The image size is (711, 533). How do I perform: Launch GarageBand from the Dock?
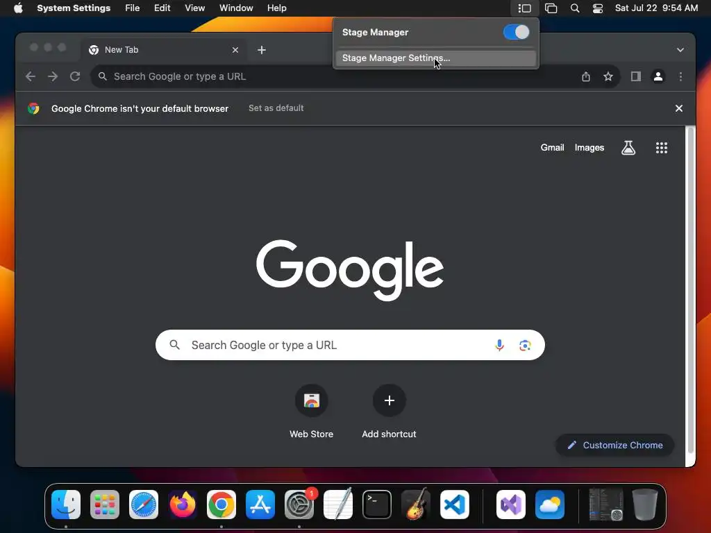tap(416, 505)
